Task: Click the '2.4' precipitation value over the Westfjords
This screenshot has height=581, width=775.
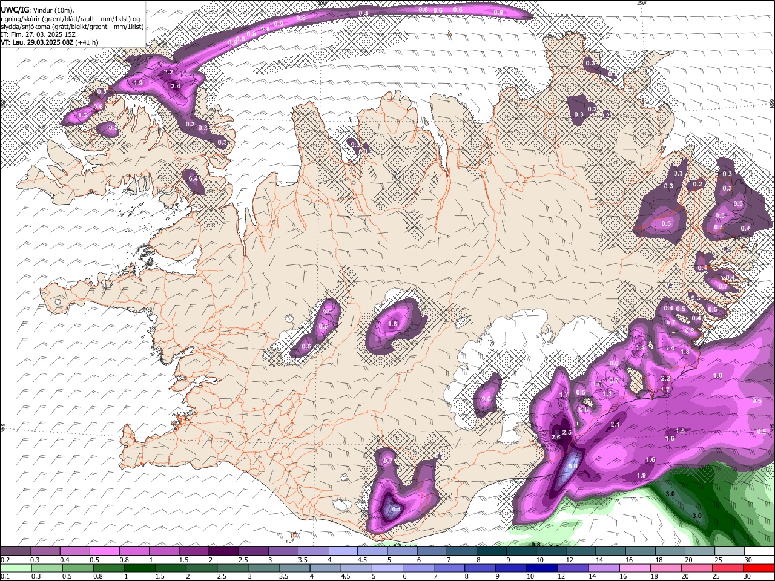Action: coord(176,87)
